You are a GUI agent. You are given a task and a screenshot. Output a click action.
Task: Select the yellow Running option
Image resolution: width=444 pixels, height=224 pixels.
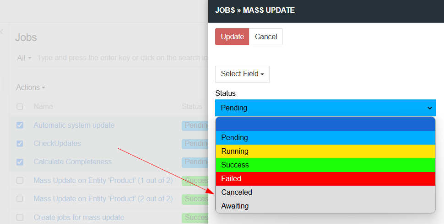(325, 151)
